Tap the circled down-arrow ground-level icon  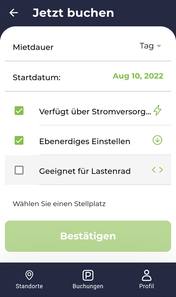click(x=157, y=140)
